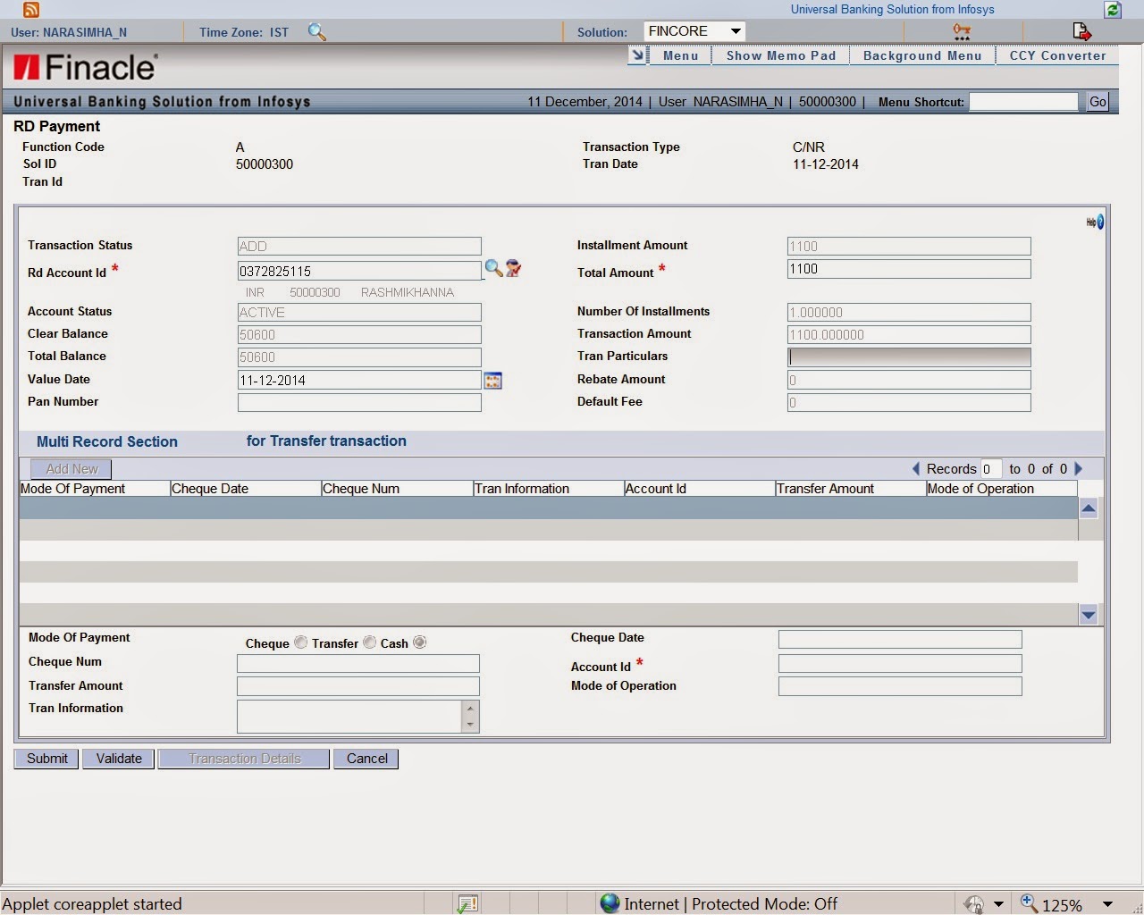Click the Transfer Amount column header
Viewport: 1144px width, 915px height.
click(850, 489)
